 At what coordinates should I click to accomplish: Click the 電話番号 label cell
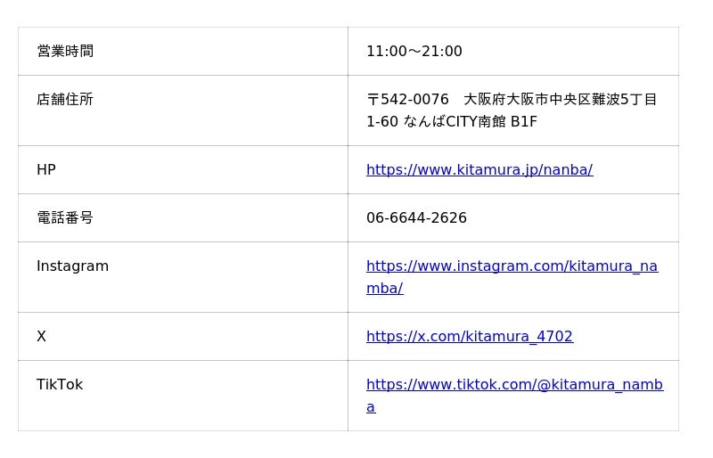183,217
